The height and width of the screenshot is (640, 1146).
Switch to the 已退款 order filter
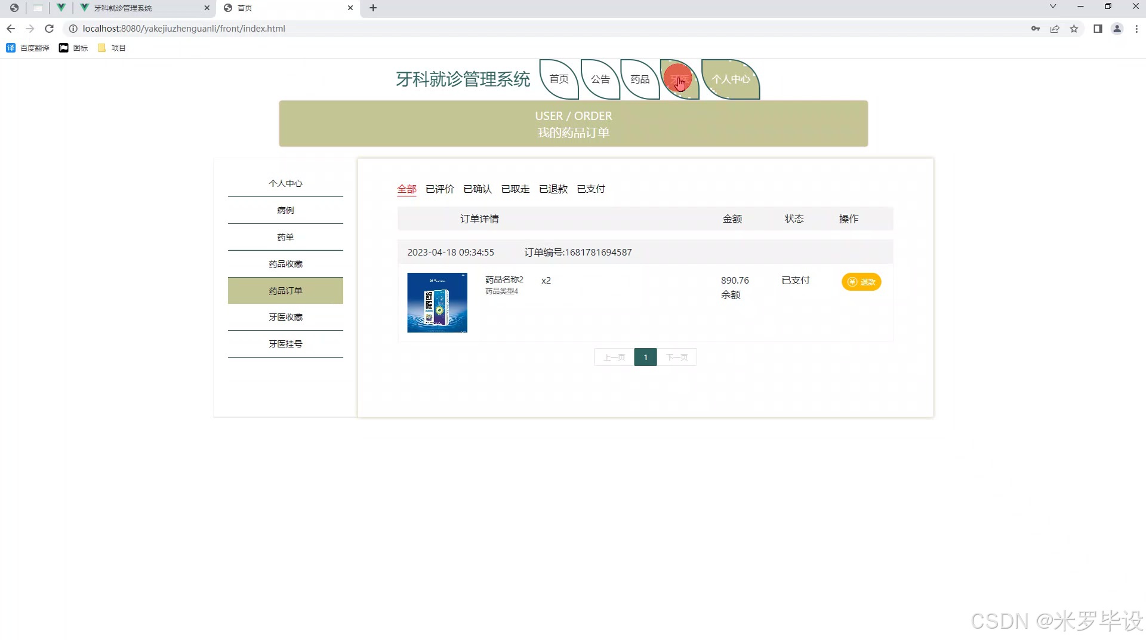(553, 189)
